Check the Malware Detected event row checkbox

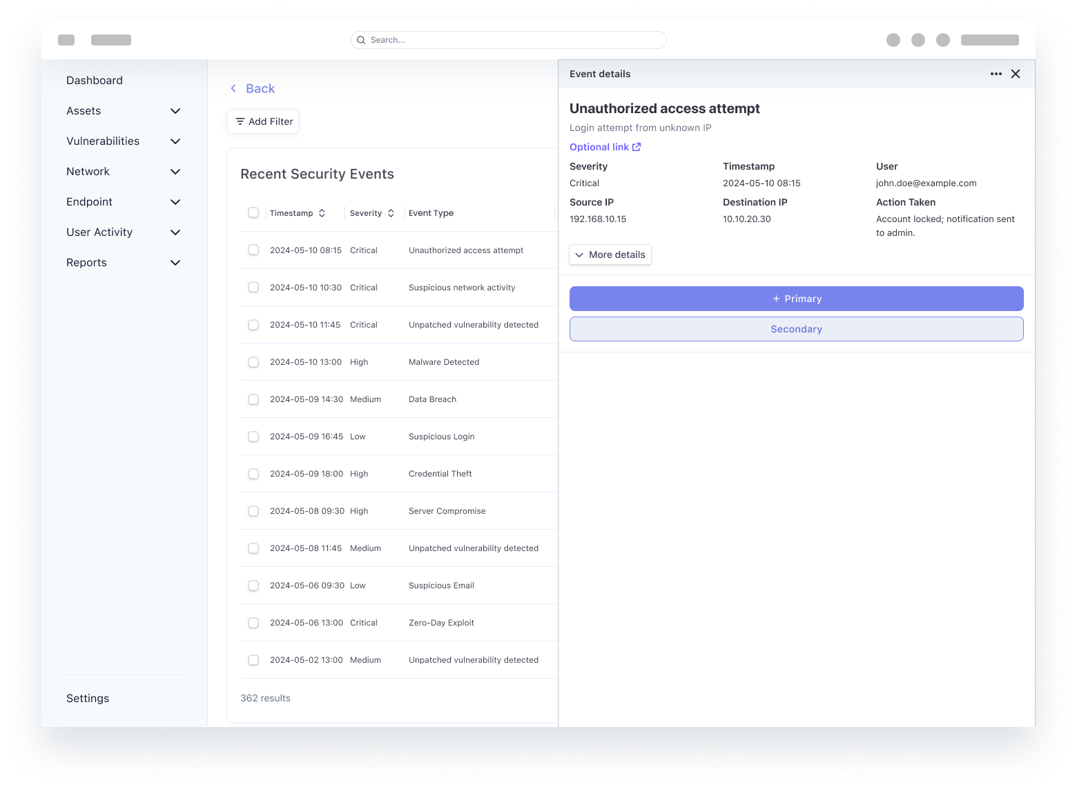pyautogui.click(x=253, y=361)
